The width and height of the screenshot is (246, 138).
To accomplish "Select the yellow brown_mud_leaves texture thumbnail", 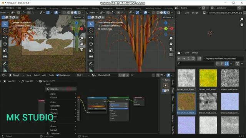I will point(208,78).
